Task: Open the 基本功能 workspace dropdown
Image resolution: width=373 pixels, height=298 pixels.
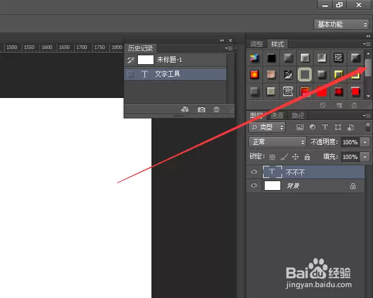Action: pyautogui.click(x=341, y=25)
